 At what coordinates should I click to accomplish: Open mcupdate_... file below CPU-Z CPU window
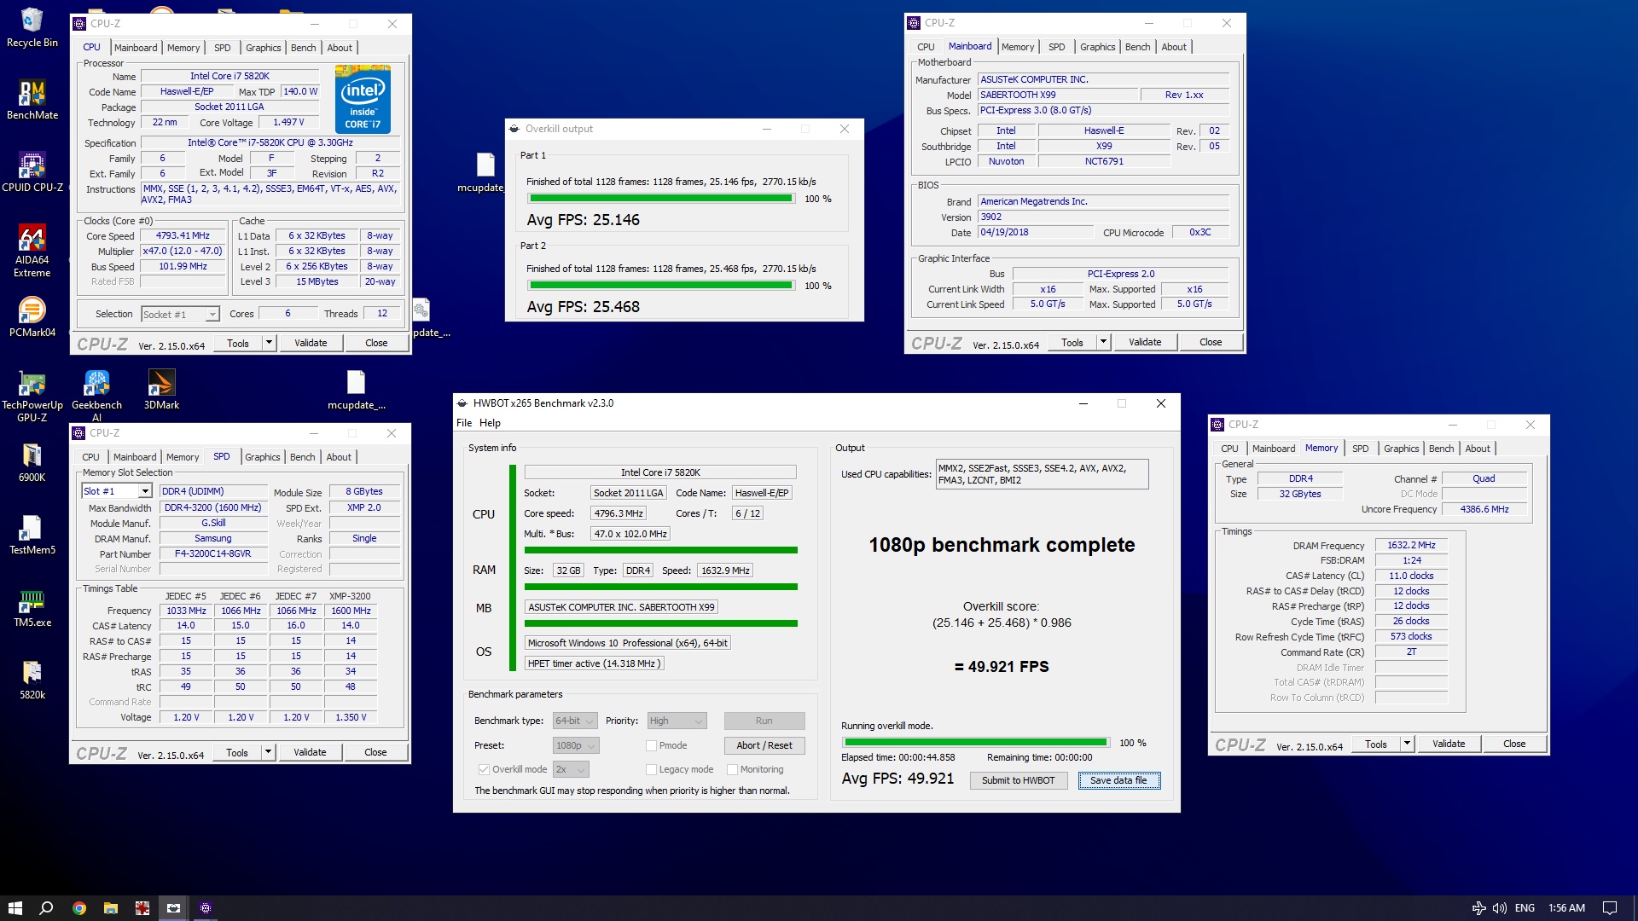pyautogui.click(x=356, y=391)
